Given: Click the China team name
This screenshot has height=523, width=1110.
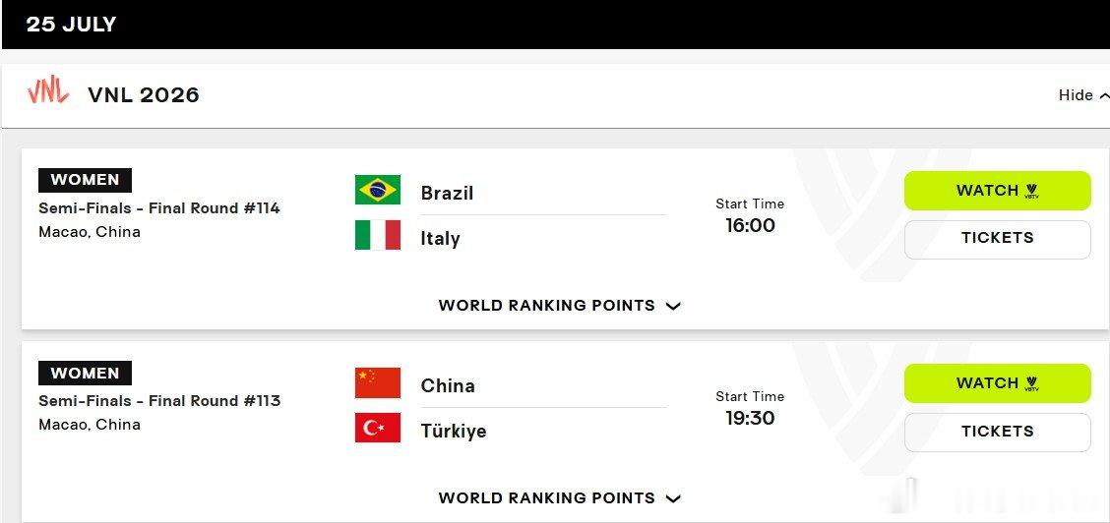Looking at the screenshot, I should (x=448, y=386).
